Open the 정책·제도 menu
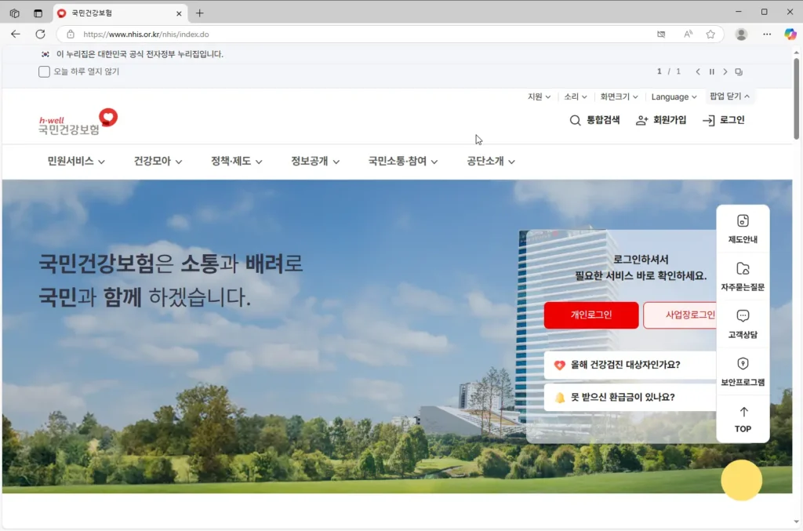Screen dimensions: 803x531 (x=237, y=162)
